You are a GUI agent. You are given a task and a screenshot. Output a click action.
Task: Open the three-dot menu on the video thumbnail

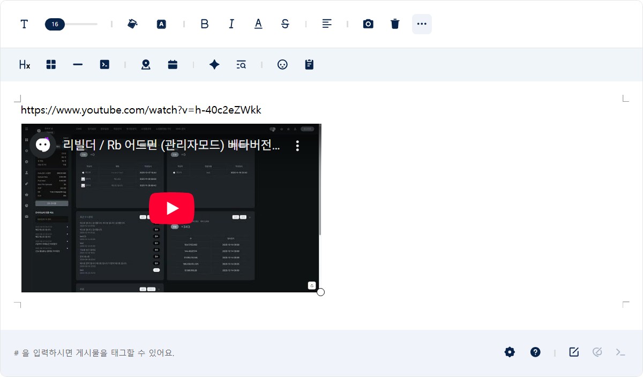click(x=297, y=145)
